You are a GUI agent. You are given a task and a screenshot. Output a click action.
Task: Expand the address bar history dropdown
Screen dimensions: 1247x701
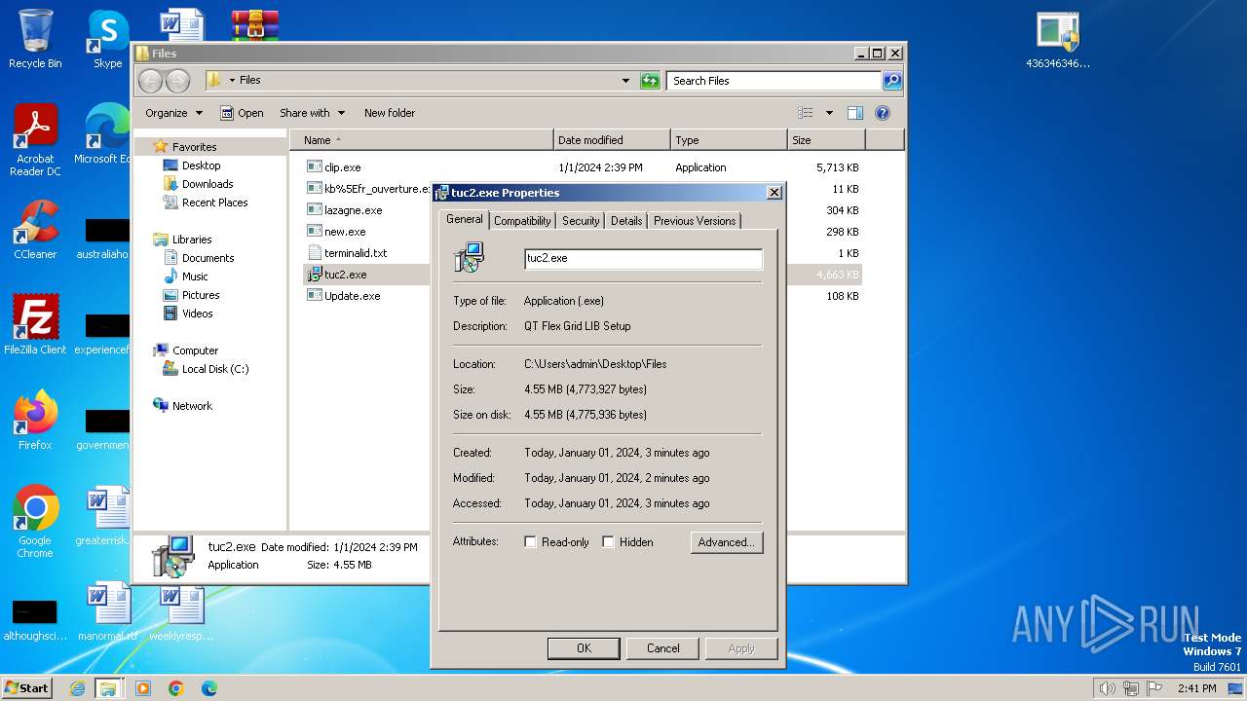(x=625, y=81)
